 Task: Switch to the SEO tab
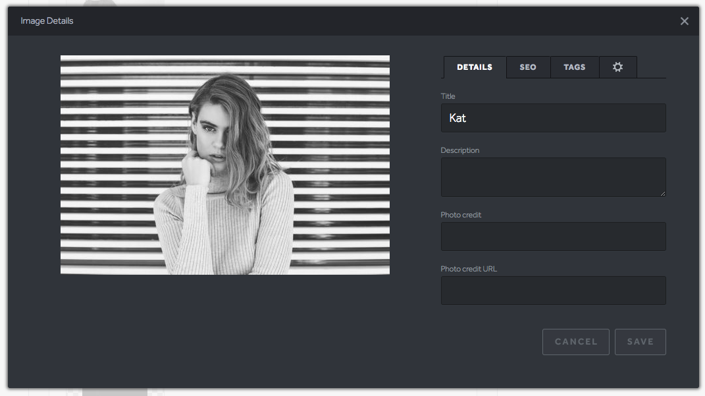(528, 67)
